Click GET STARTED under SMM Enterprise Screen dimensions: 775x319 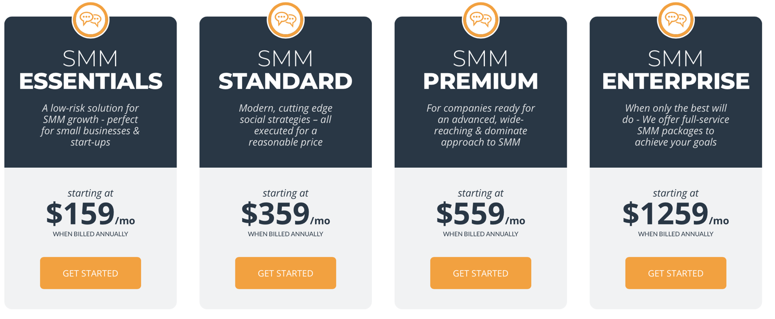[x=676, y=273]
